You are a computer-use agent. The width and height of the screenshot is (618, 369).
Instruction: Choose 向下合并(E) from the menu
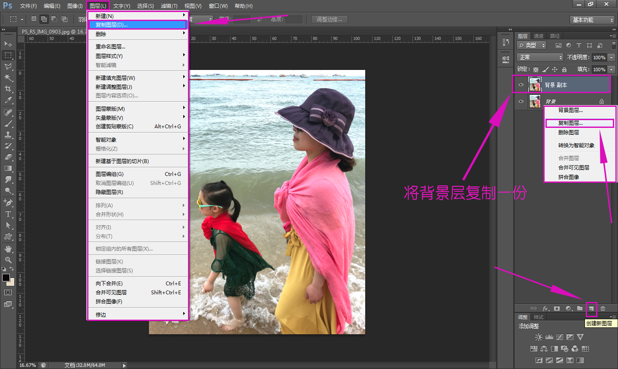[138, 283]
